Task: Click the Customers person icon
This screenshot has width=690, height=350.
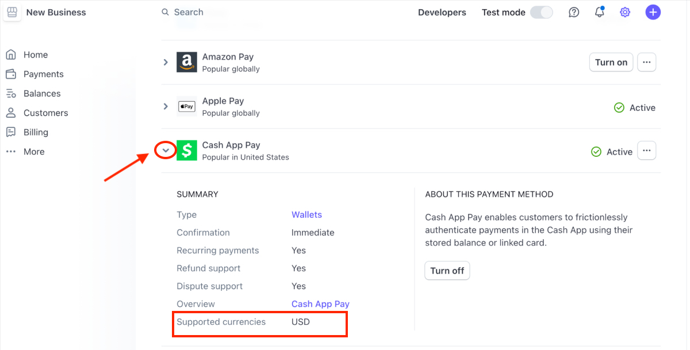Action: pos(11,113)
